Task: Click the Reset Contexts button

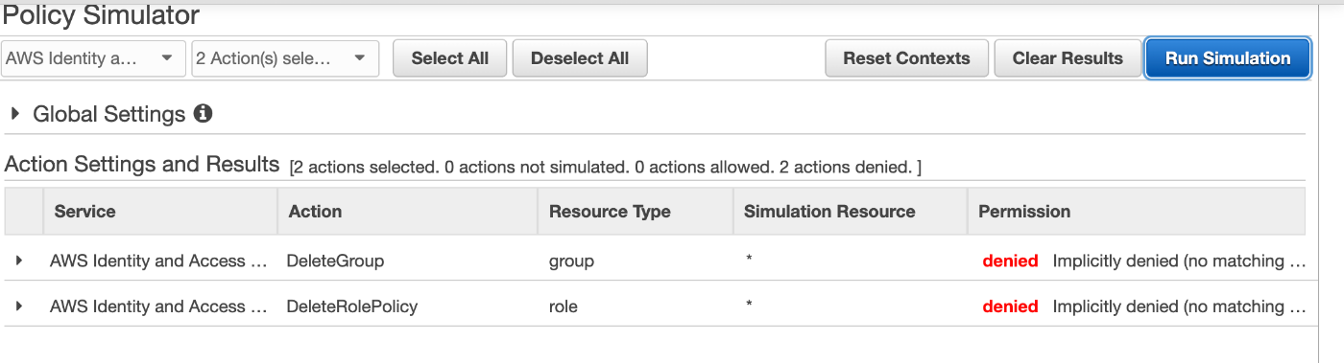Action: (x=906, y=58)
